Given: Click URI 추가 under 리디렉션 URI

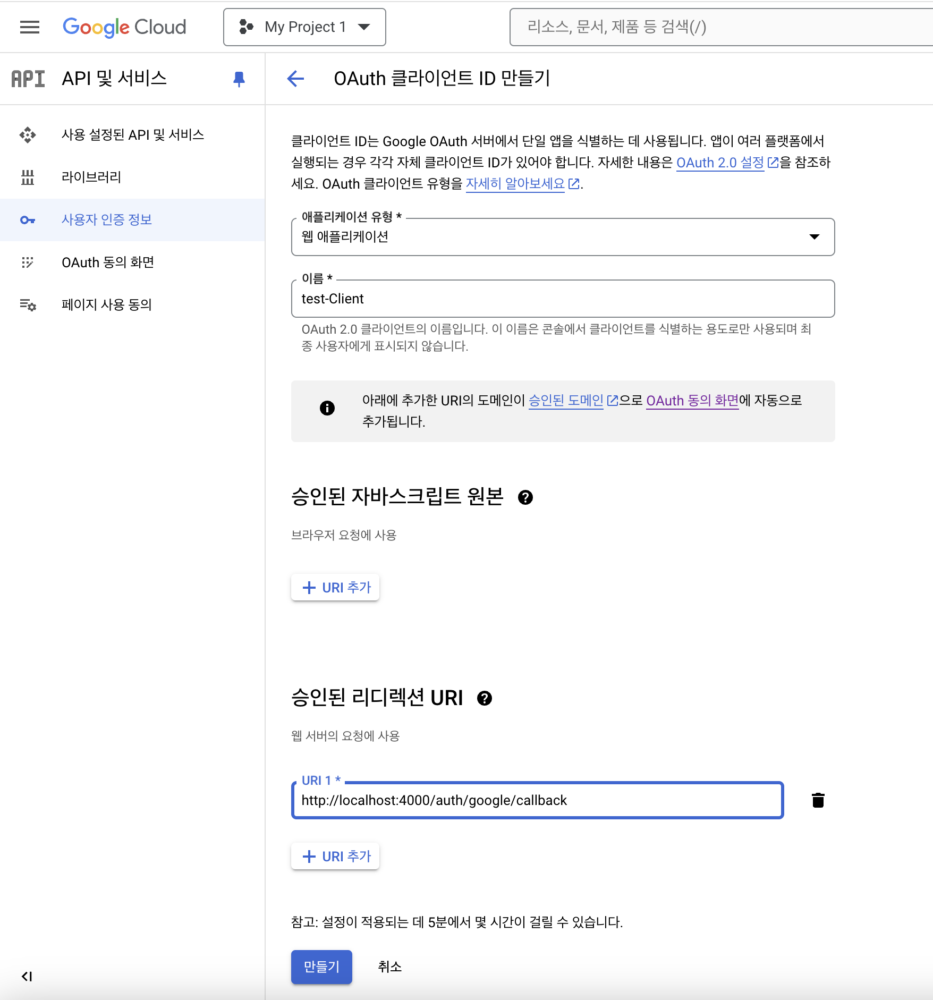Looking at the screenshot, I should [335, 856].
